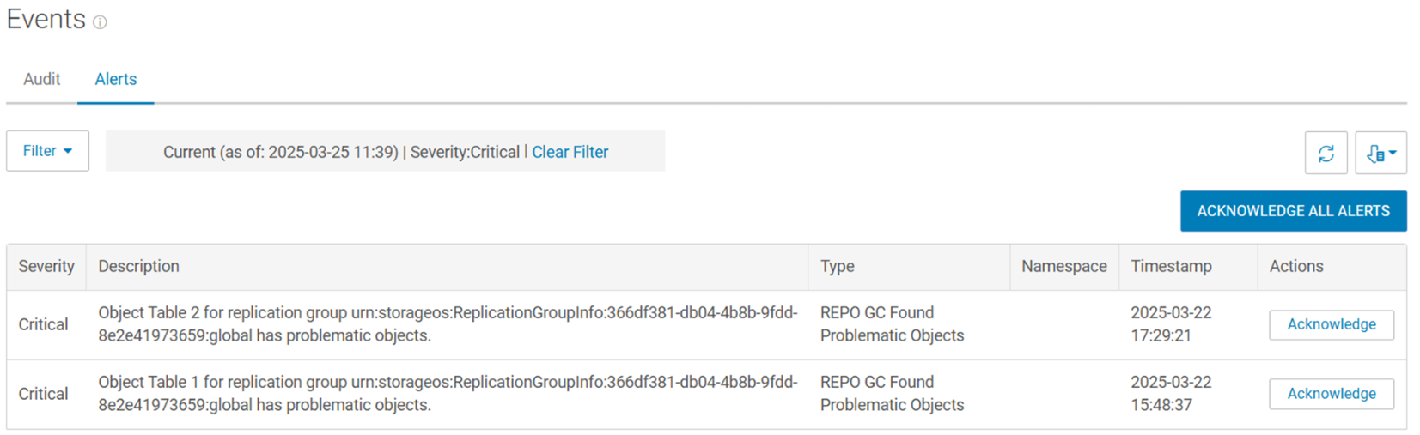Click the info icon beside Events heading

(x=100, y=22)
